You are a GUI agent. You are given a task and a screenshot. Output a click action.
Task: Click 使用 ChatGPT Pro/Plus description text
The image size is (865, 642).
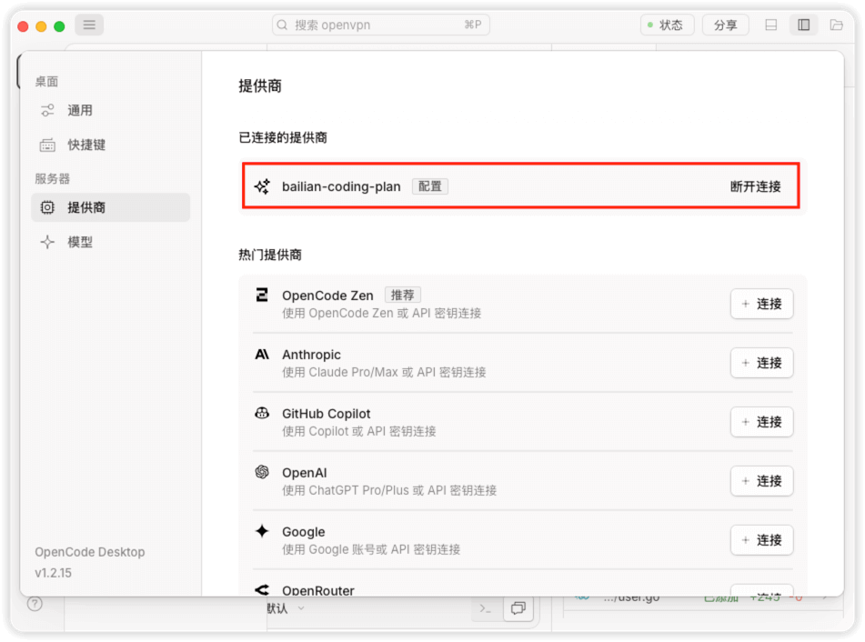(389, 490)
